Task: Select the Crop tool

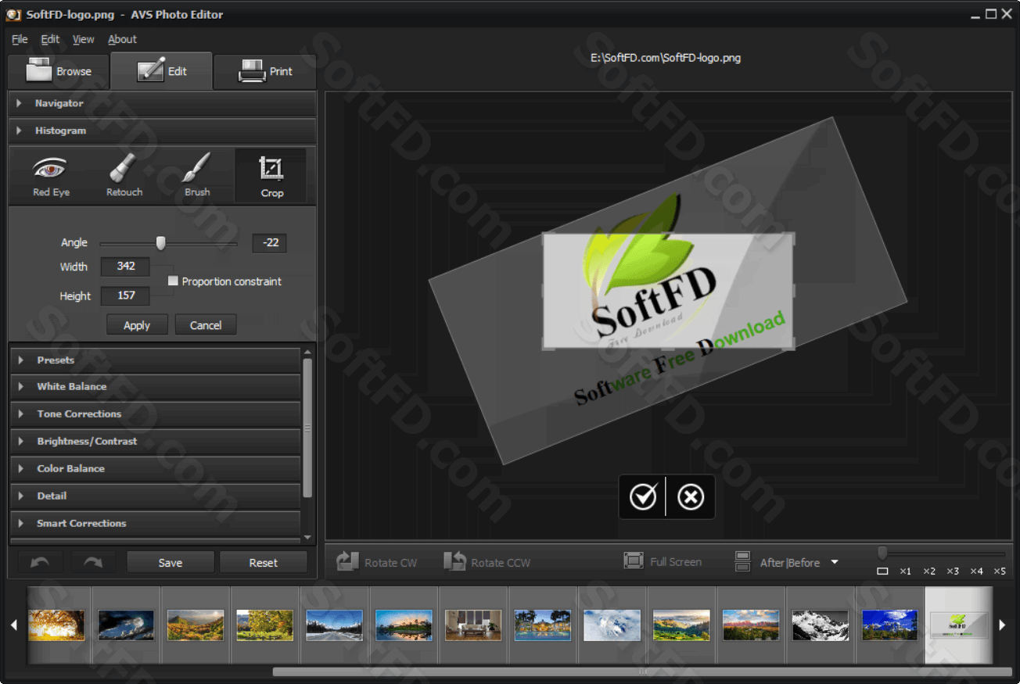Action: (x=271, y=177)
